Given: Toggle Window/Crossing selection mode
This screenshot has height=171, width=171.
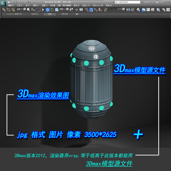Looking at the screenshot, I should coord(42,9).
